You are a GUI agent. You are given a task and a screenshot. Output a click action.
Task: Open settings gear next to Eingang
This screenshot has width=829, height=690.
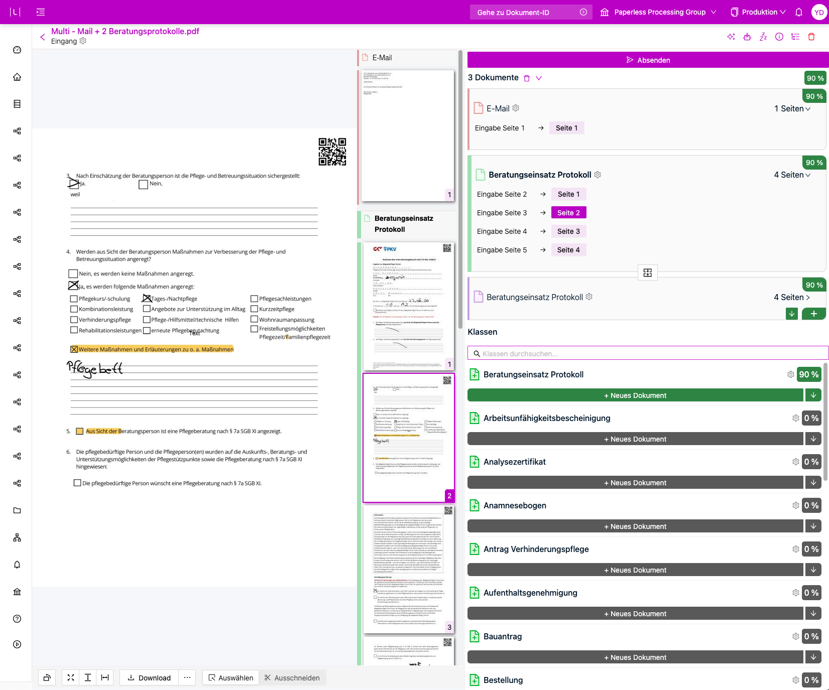pyautogui.click(x=83, y=41)
